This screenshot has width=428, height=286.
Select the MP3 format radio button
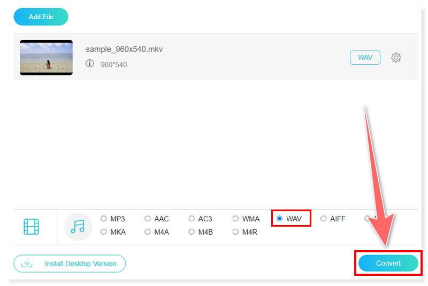point(103,219)
